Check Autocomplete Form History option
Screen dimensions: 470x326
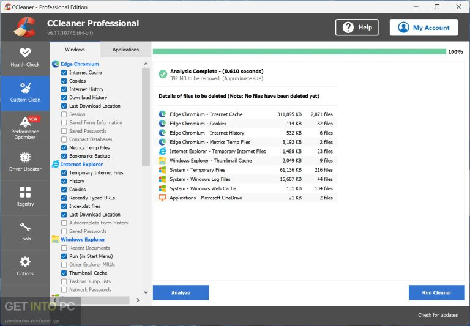tap(64, 223)
